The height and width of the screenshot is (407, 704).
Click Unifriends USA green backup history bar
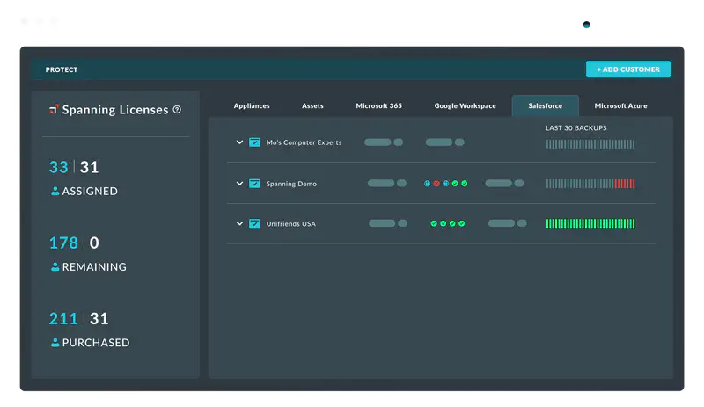point(590,223)
